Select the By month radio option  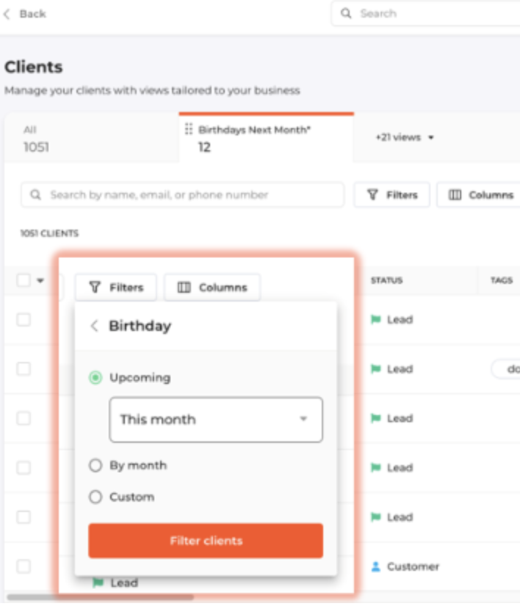[95, 466]
